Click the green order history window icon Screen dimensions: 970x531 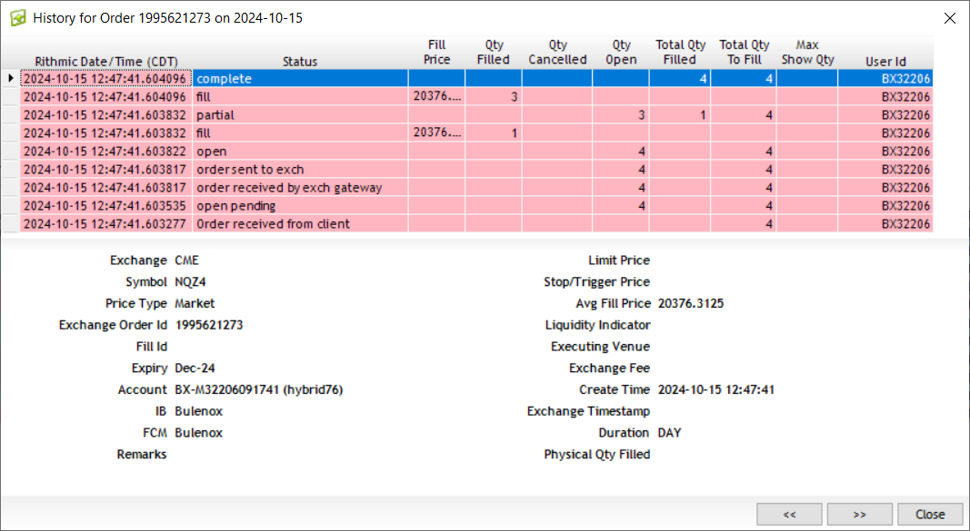point(18,18)
